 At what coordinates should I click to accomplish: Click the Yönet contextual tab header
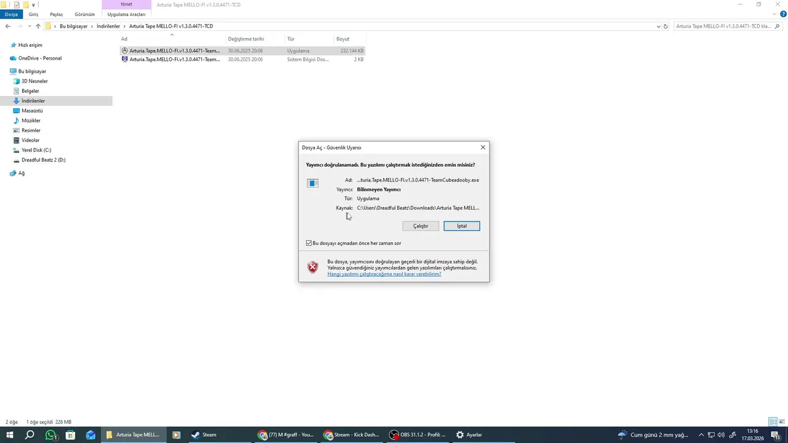[x=126, y=4]
